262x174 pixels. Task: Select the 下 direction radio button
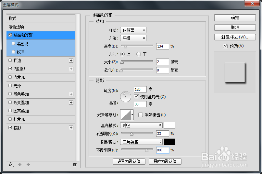tap(139, 54)
